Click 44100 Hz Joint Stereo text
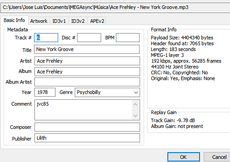 click(x=175, y=67)
